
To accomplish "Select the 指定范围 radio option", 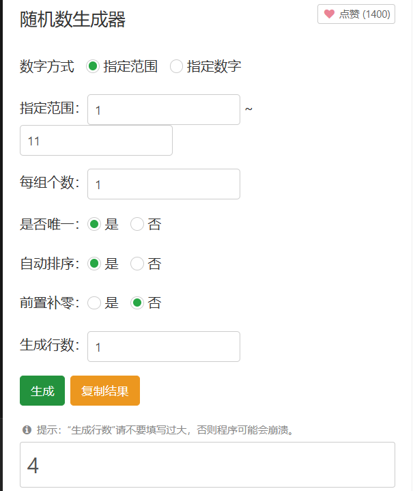I will click(94, 66).
